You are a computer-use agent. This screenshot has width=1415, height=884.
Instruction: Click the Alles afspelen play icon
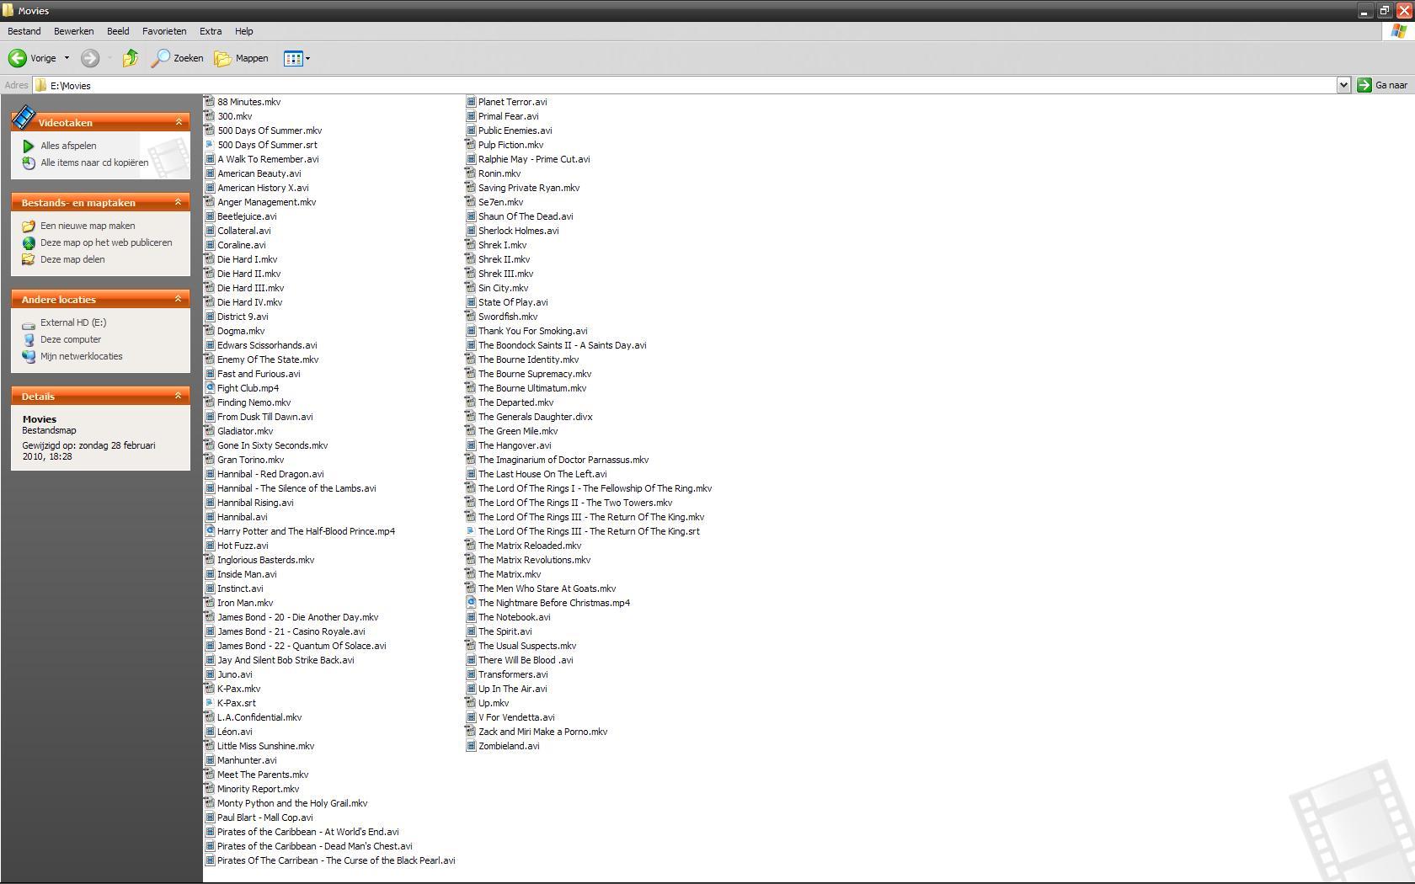point(29,146)
